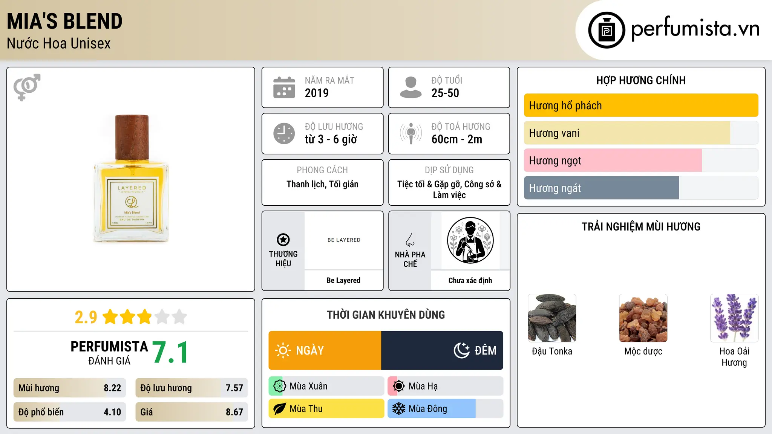Image resolution: width=772 pixels, height=434 pixels.
Task: Click the DỊP SỬ DỤNG label
Action: (x=449, y=170)
